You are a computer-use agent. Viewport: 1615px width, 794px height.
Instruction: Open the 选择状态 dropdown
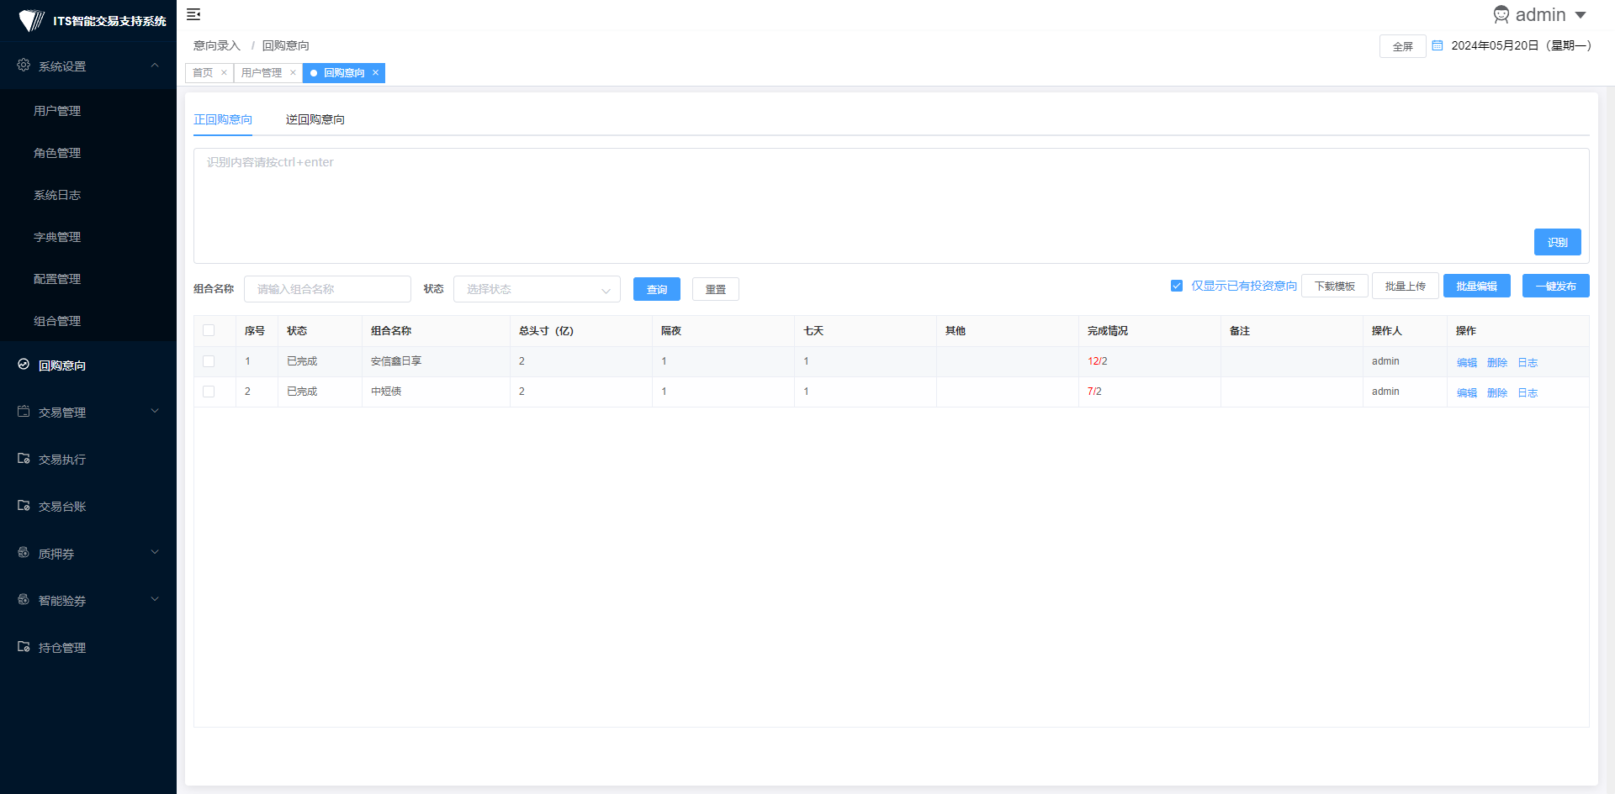[x=537, y=289]
